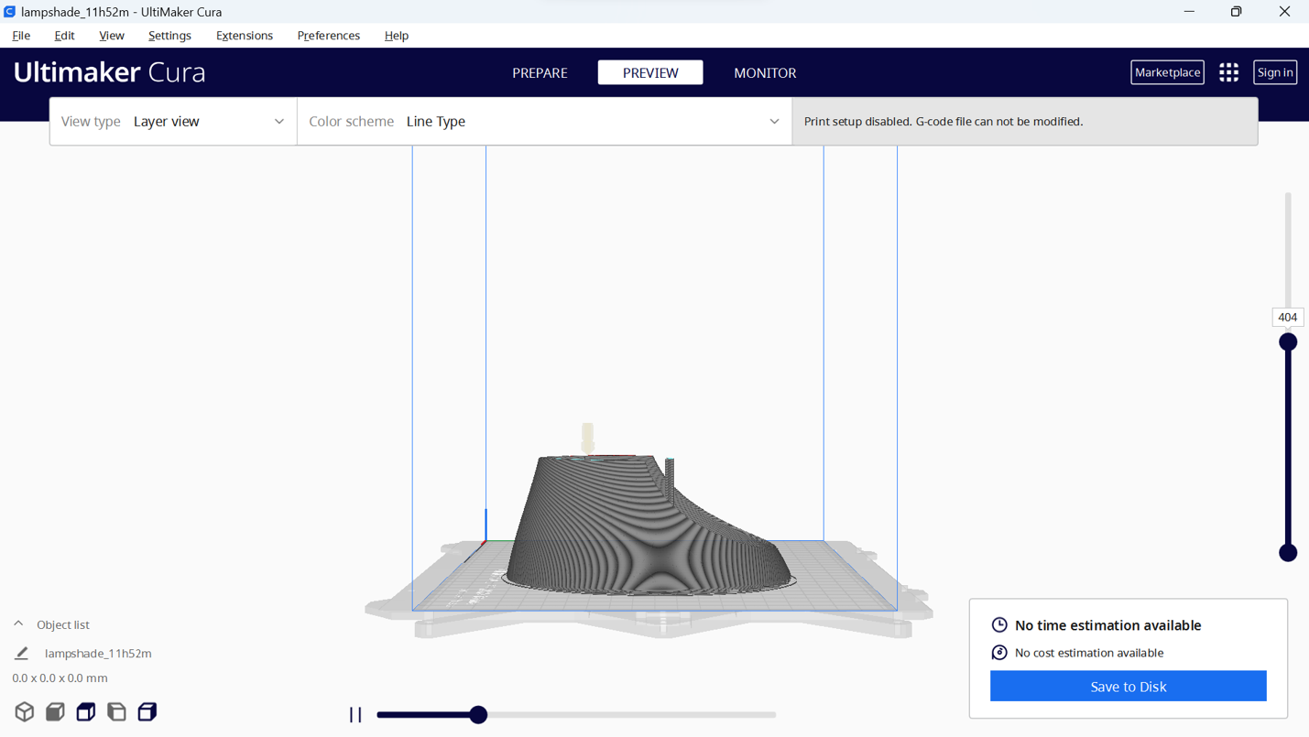Open the View menu
This screenshot has height=737, width=1309.
pyautogui.click(x=112, y=36)
